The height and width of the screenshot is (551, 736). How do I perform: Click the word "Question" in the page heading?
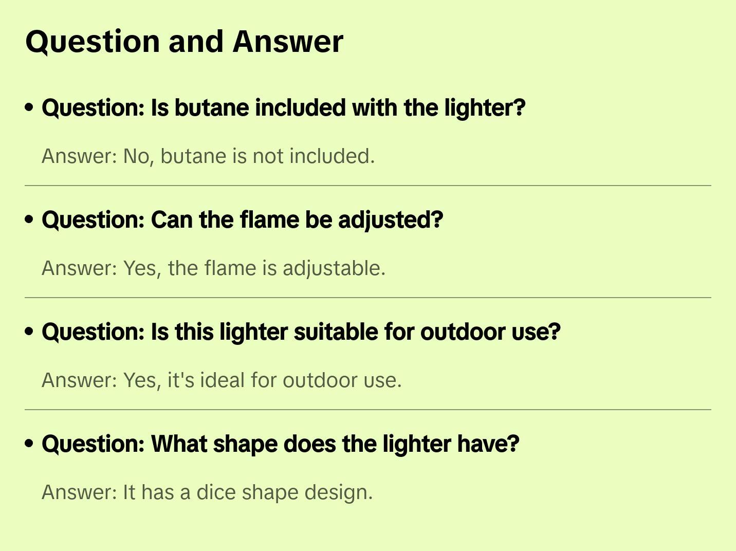93,42
